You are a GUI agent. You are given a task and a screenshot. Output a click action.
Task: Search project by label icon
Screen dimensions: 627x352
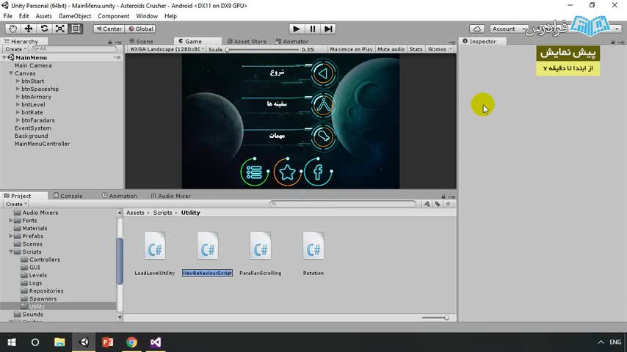tap(438, 204)
